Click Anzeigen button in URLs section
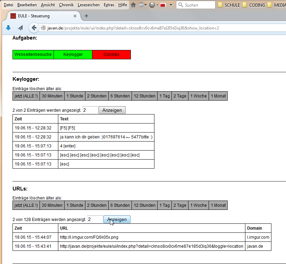 click(x=117, y=219)
